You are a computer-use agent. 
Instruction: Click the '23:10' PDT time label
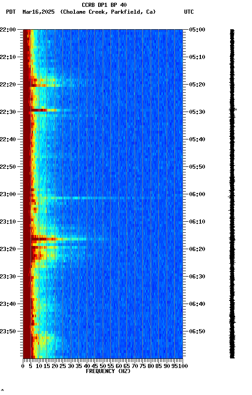(8, 222)
